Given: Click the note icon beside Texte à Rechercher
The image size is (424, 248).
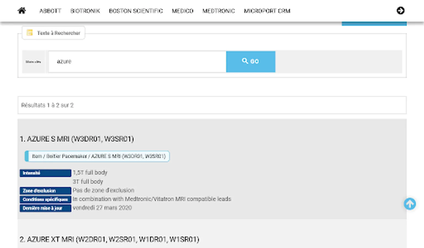Looking at the screenshot, I should 30,33.
